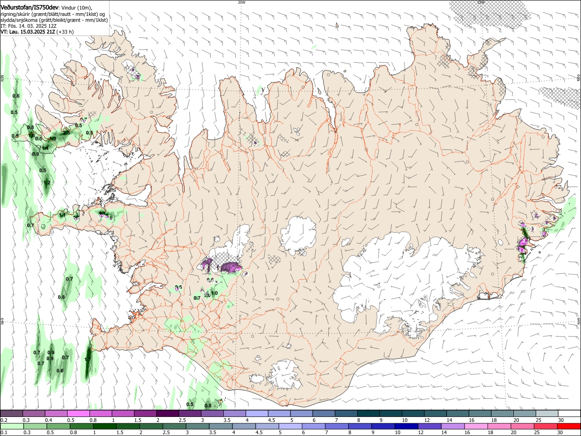581x436 pixels.
Task: Click the violet rain swatch between 14 and 16
Action: pos(452,426)
